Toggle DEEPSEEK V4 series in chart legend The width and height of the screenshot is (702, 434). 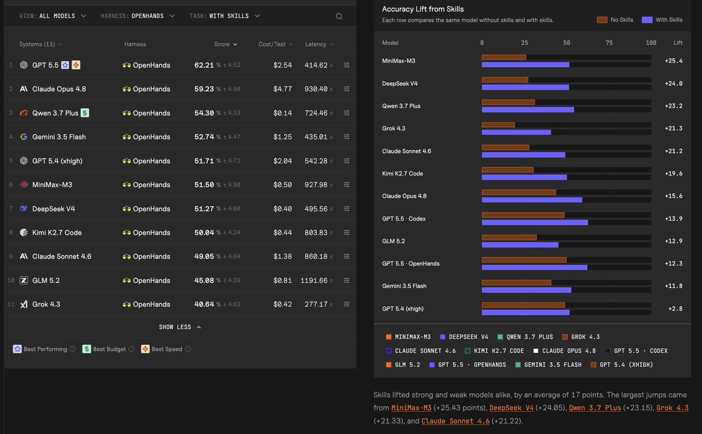click(464, 337)
